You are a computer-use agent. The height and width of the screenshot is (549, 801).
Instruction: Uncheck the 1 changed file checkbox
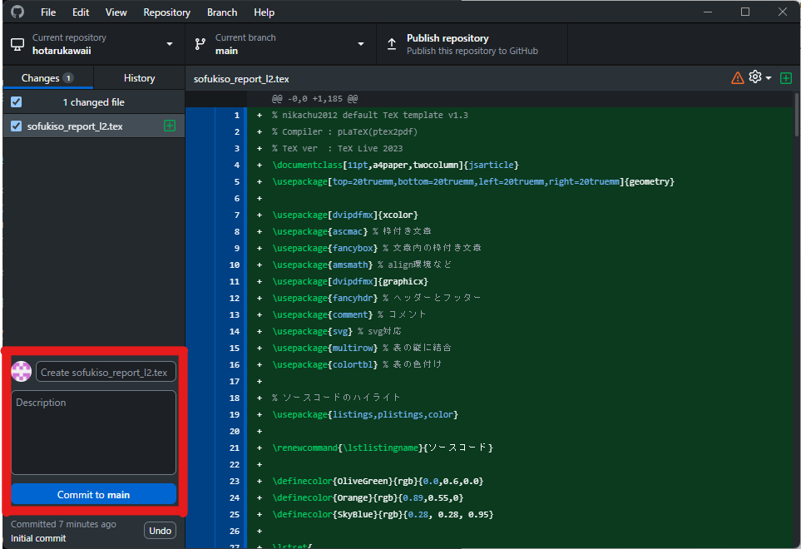(14, 101)
